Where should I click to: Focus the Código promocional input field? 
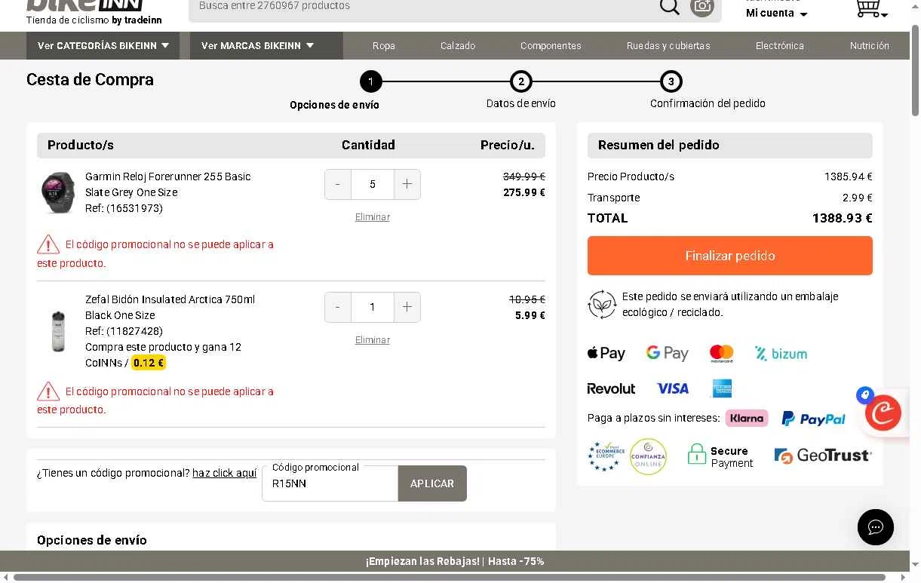(330, 483)
